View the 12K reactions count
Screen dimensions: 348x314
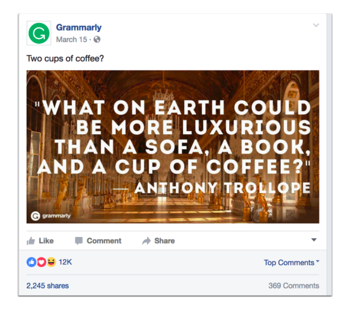(x=65, y=262)
